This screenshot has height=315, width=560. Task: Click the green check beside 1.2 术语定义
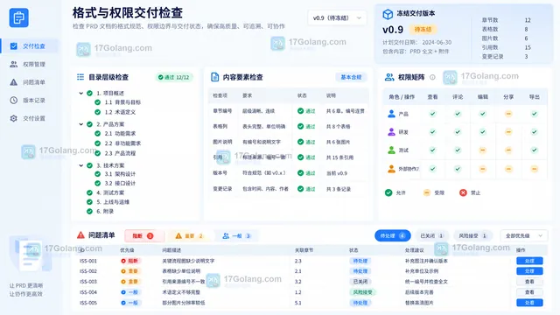click(x=97, y=112)
